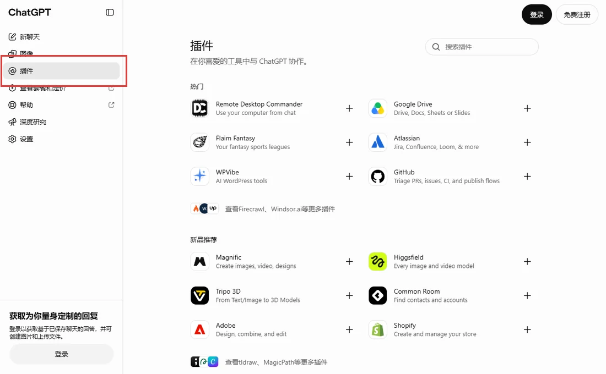Click the Higgsfield plugin title
606x374 pixels.
coord(409,257)
